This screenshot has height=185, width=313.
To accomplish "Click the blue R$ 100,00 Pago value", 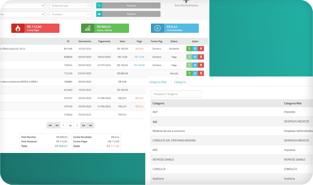I will pos(139,65).
